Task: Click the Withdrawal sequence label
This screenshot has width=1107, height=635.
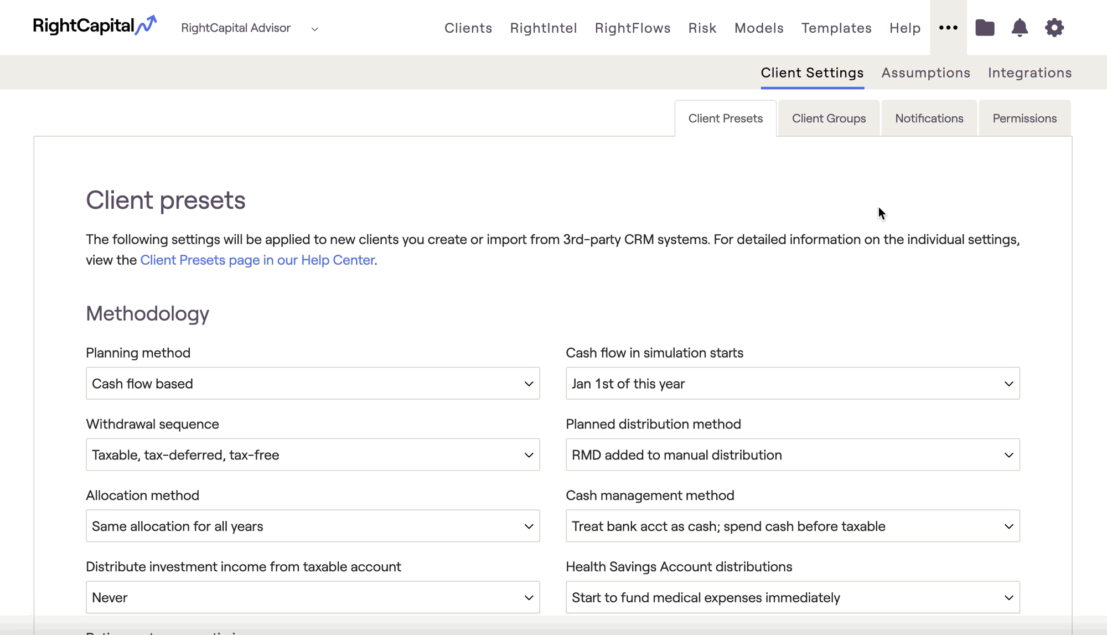Action: [x=152, y=424]
